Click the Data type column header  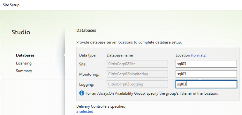click(x=87, y=55)
